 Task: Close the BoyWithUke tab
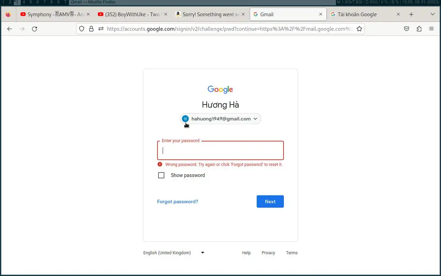pyautogui.click(x=166, y=14)
